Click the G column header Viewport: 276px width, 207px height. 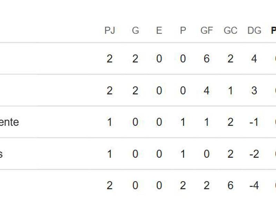pyautogui.click(x=135, y=31)
